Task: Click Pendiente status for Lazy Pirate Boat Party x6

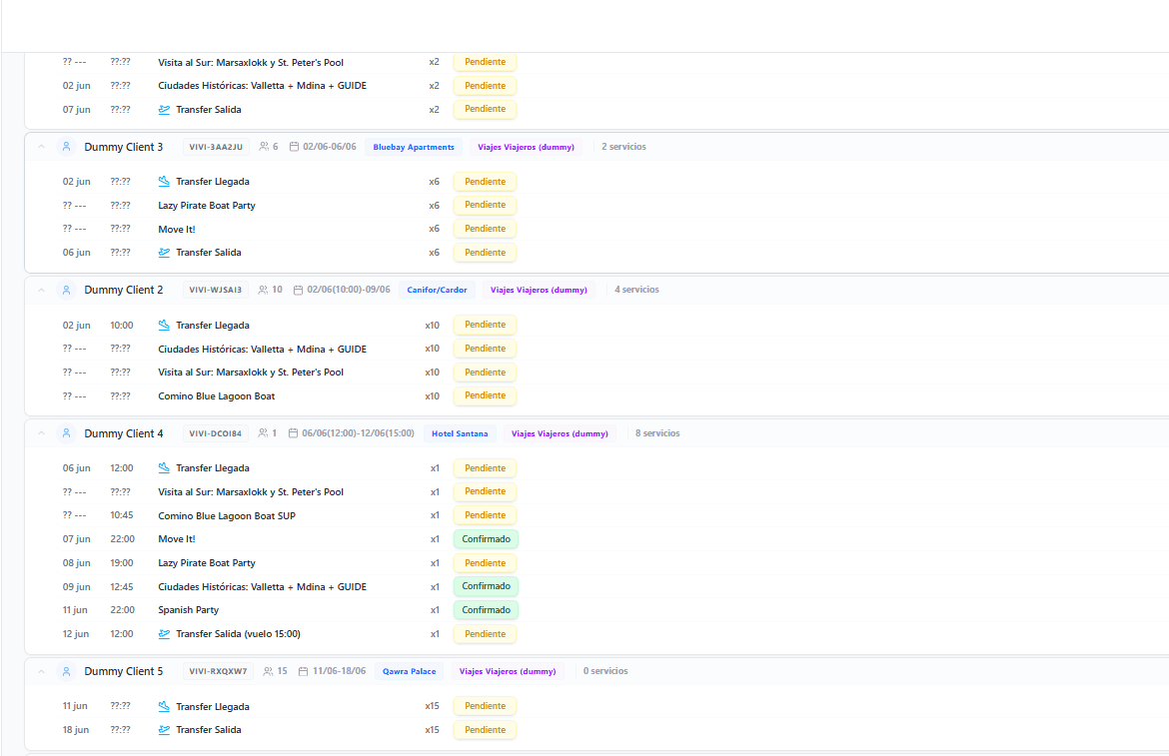Action: pos(485,205)
